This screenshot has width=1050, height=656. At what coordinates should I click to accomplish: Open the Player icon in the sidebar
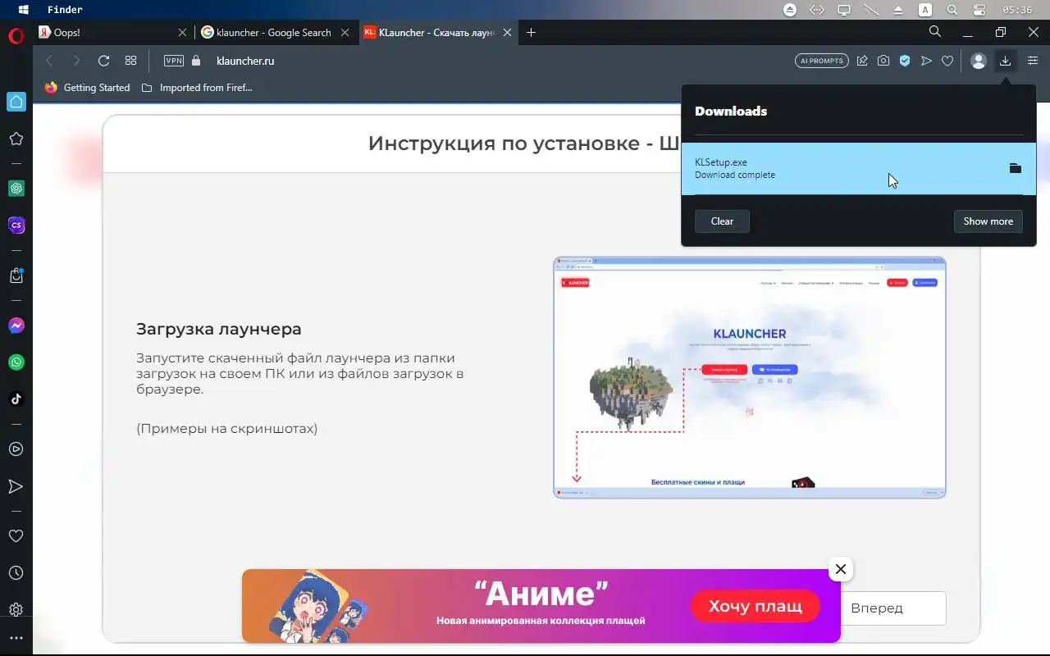pos(16,449)
